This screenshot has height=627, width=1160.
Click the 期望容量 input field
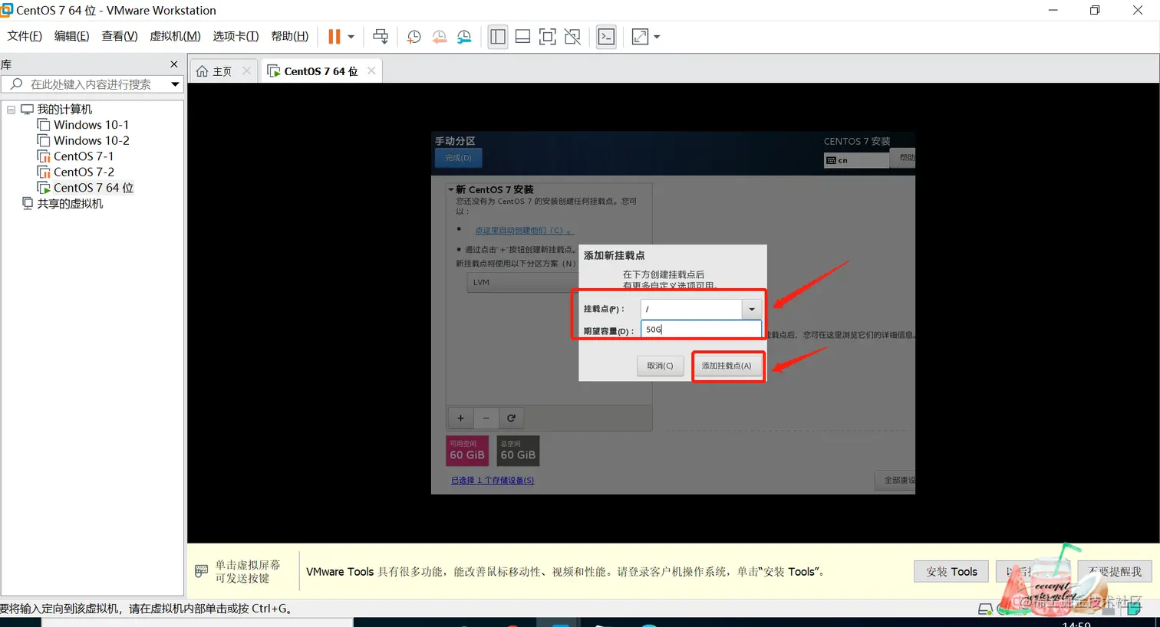[701, 330]
